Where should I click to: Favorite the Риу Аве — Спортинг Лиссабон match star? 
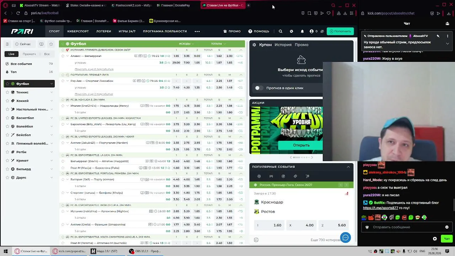pos(63,81)
